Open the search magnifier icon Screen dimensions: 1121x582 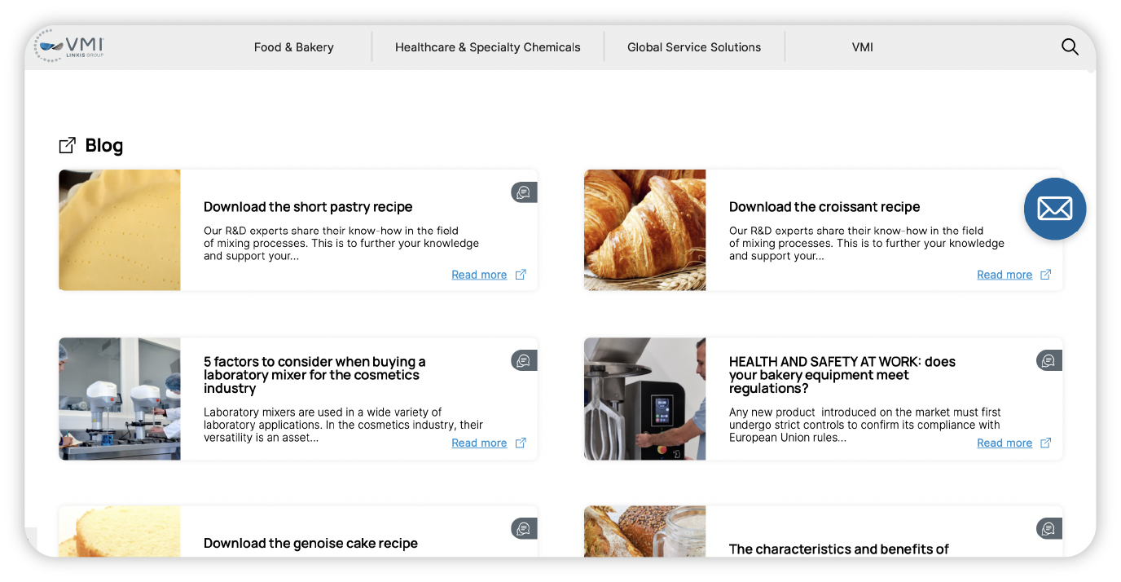click(1070, 47)
